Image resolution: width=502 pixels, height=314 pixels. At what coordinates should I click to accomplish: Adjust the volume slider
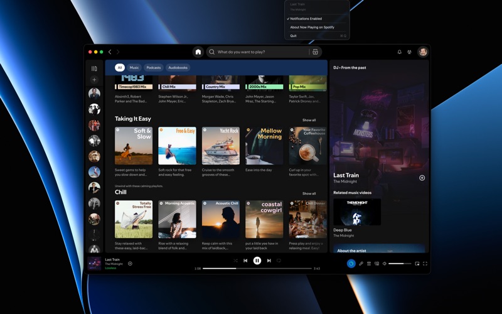400,264
